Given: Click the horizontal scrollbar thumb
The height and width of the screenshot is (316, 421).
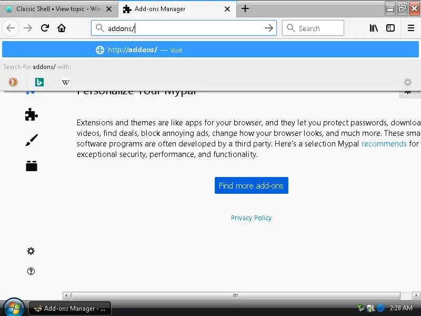Looking at the screenshot, I should click(236, 295).
